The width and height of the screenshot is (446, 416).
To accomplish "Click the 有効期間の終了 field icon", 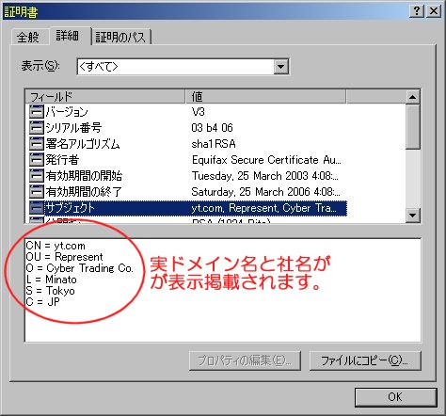I will (37, 192).
